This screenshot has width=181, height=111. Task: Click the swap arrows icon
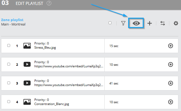(x=163, y=23)
